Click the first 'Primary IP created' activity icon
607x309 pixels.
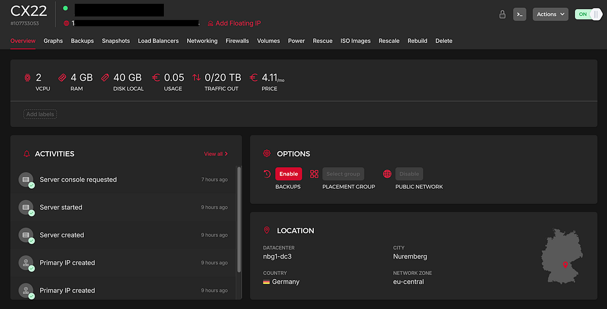(x=26, y=263)
